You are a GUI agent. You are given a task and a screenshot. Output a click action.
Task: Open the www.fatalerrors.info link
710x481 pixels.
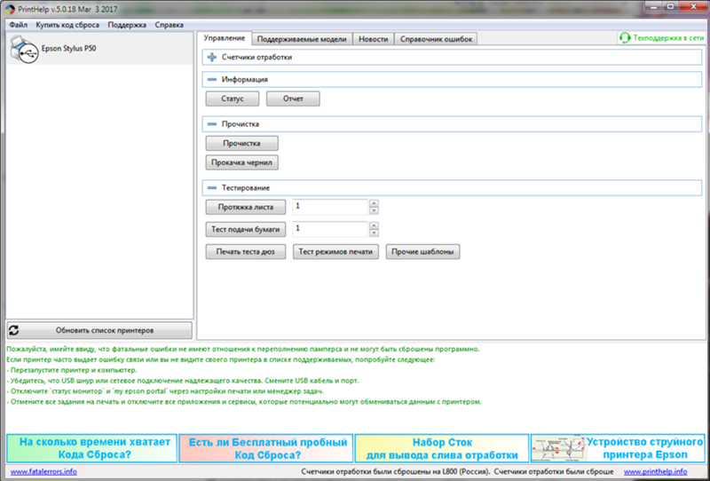pos(43,471)
